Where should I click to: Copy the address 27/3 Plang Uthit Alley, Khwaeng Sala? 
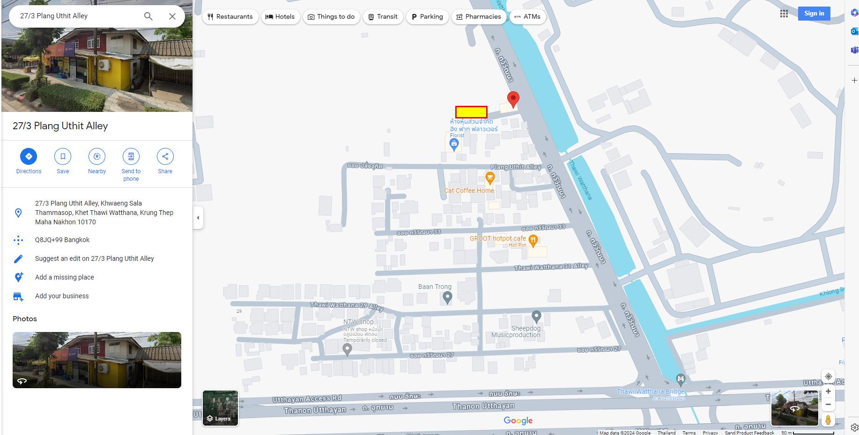tap(104, 213)
